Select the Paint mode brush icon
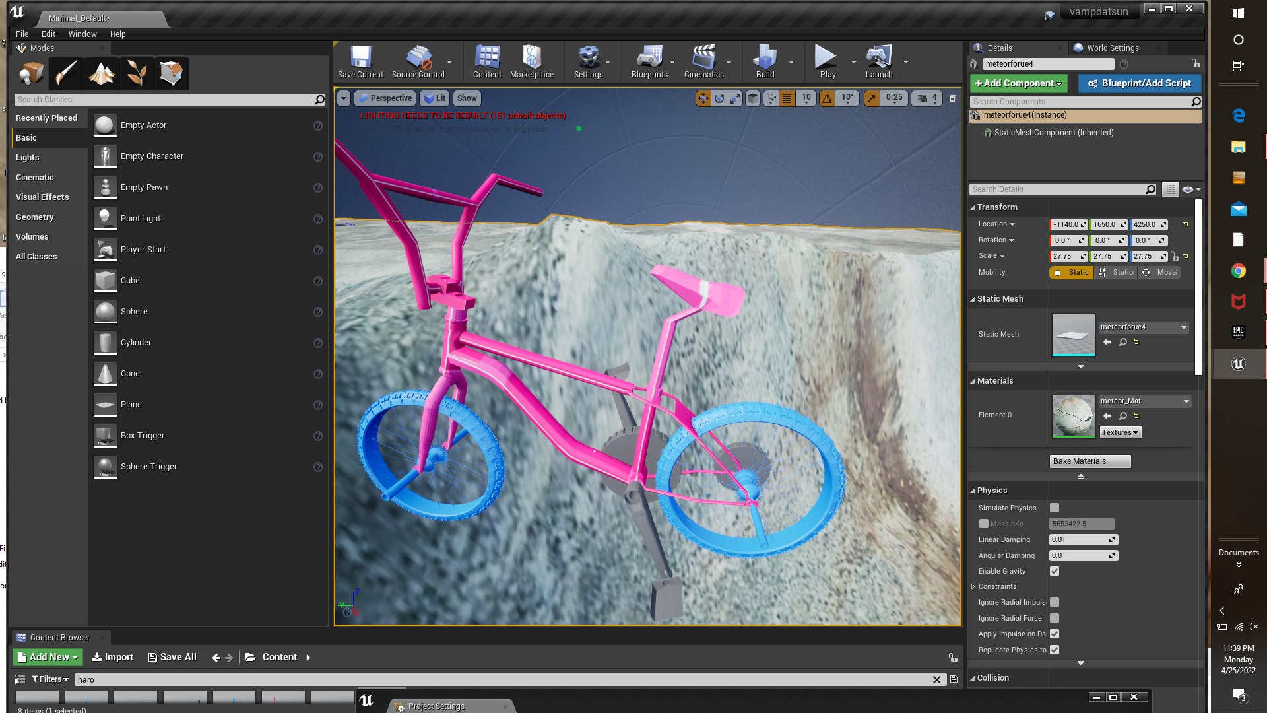The width and height of the screenshot is (1267, 713). 67,73
